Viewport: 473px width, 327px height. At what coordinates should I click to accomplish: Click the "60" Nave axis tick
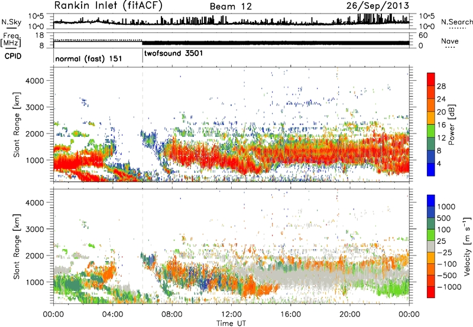[423, 35]
